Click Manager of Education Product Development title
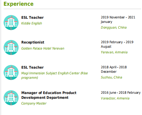 (x=49, y=95)
